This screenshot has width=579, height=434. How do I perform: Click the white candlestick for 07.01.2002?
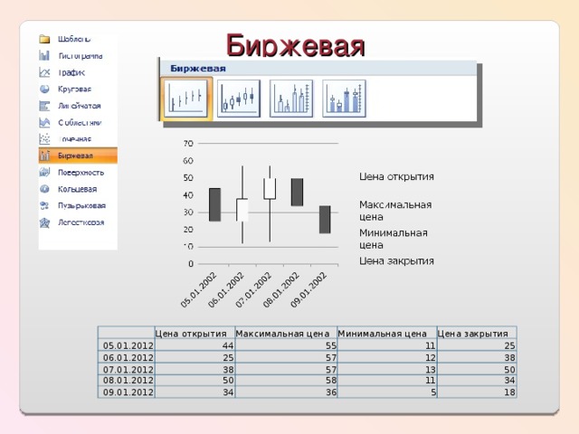coord(270,189)
